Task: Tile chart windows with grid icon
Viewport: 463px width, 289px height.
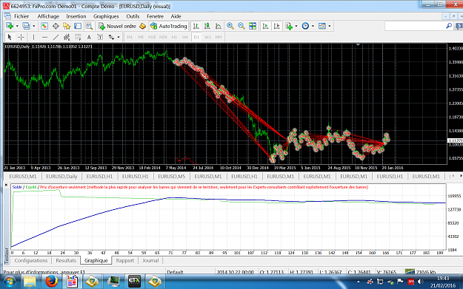Action: [x=253, y=26]
